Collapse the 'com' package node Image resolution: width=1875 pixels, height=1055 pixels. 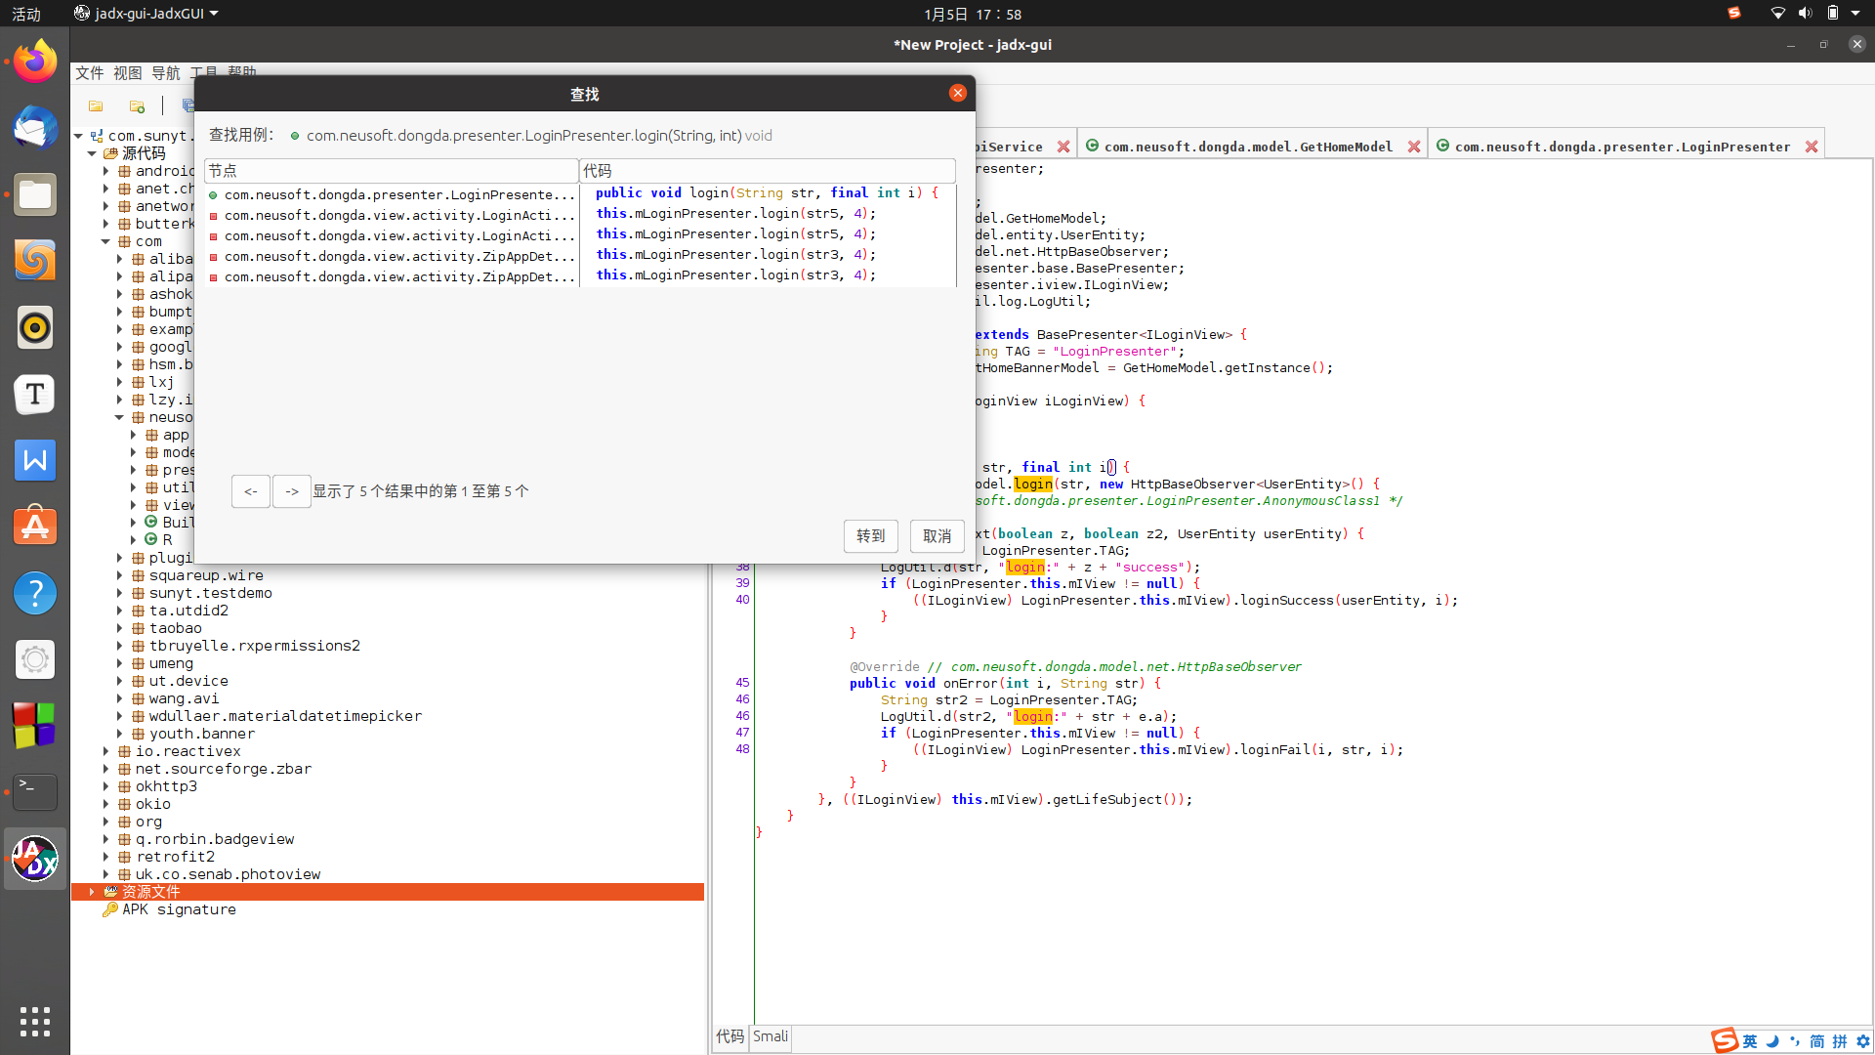point(105,241)
